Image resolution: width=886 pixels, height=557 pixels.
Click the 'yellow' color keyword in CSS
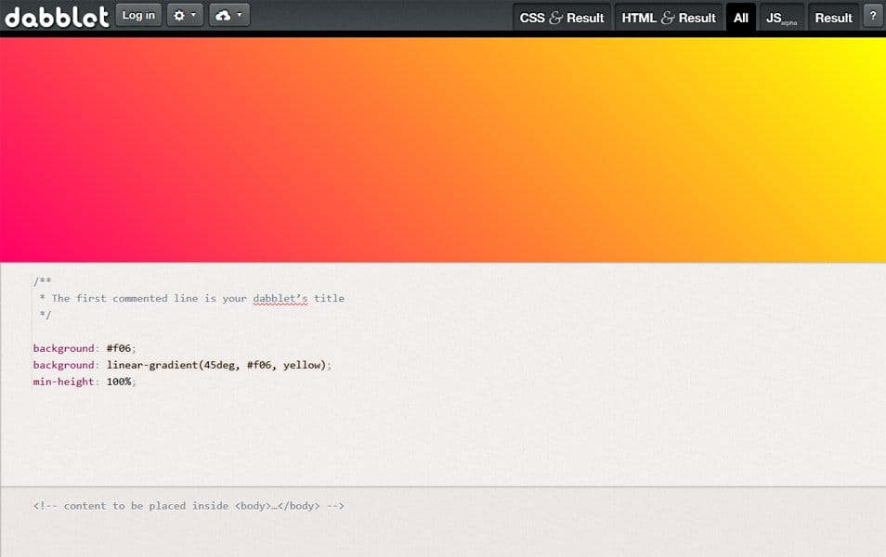coord(302,365)
